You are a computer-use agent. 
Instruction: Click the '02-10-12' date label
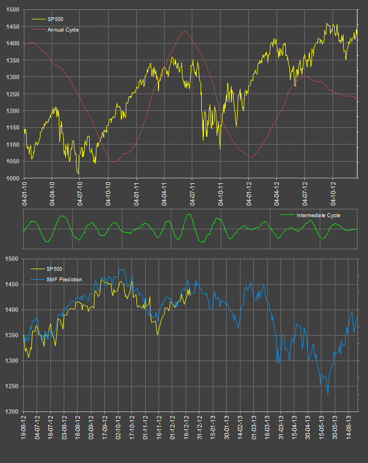118,427
